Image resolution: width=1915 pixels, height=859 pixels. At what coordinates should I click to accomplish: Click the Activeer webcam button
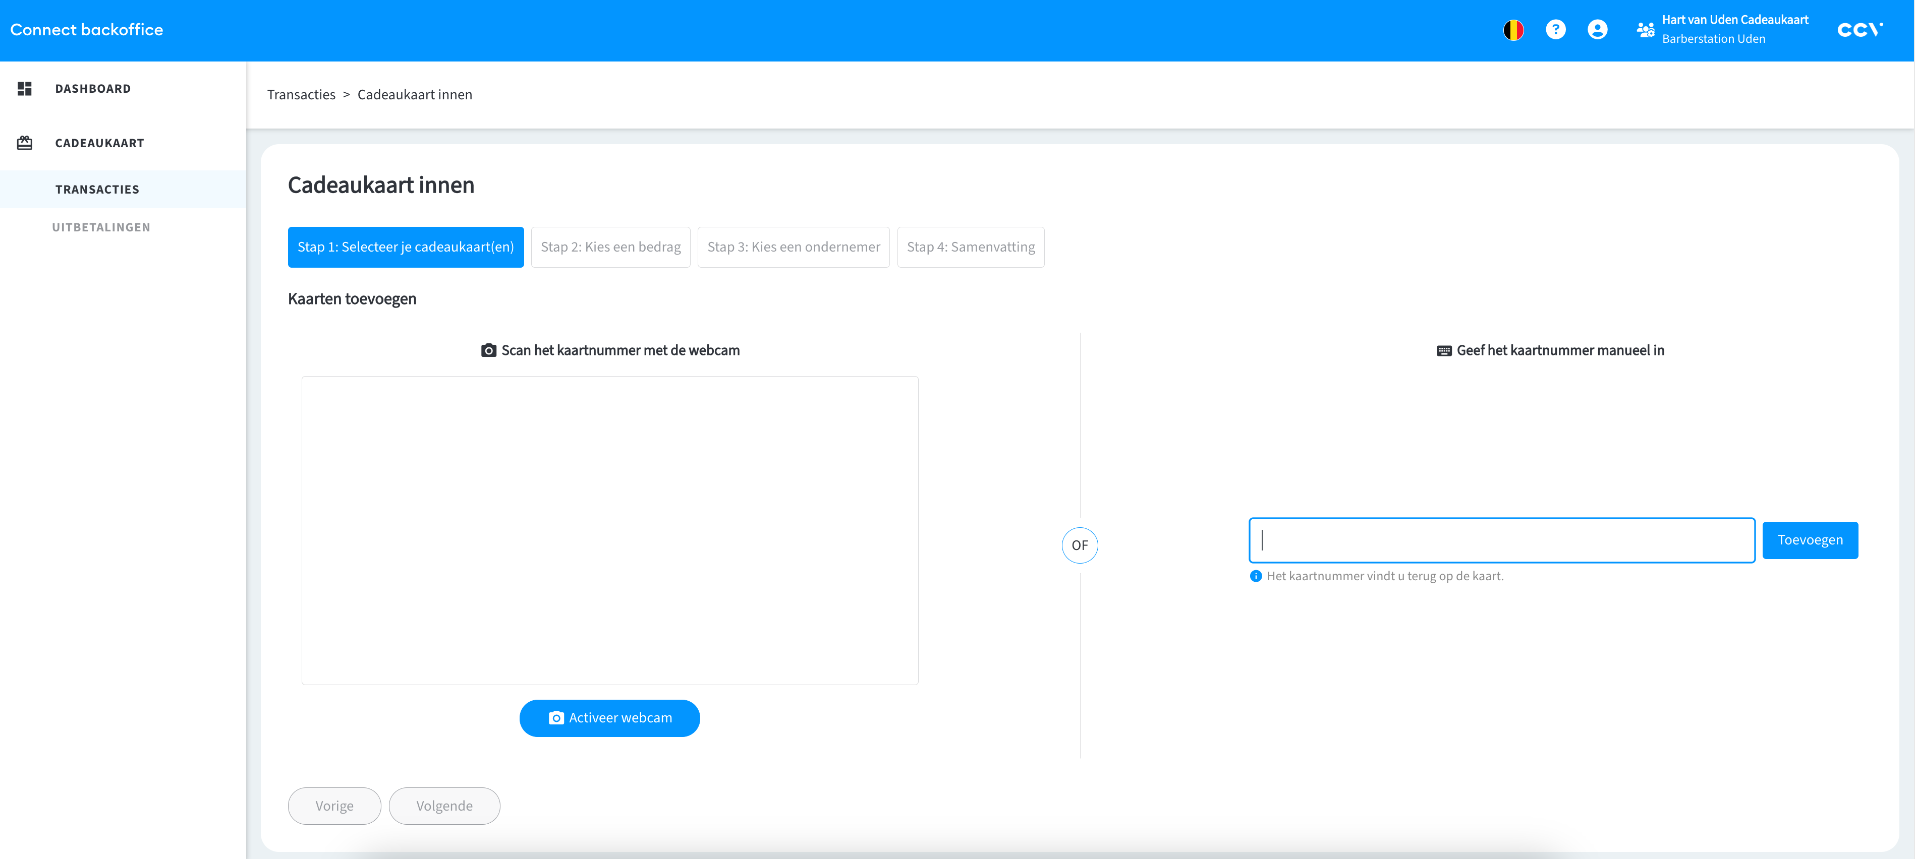[x=609, y=718]
